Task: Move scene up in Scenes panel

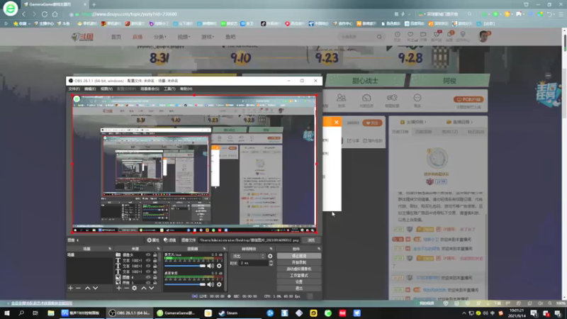Action: tap(87, 288)
